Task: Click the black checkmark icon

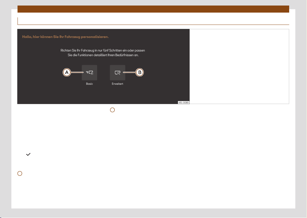Action: [28, 155]
